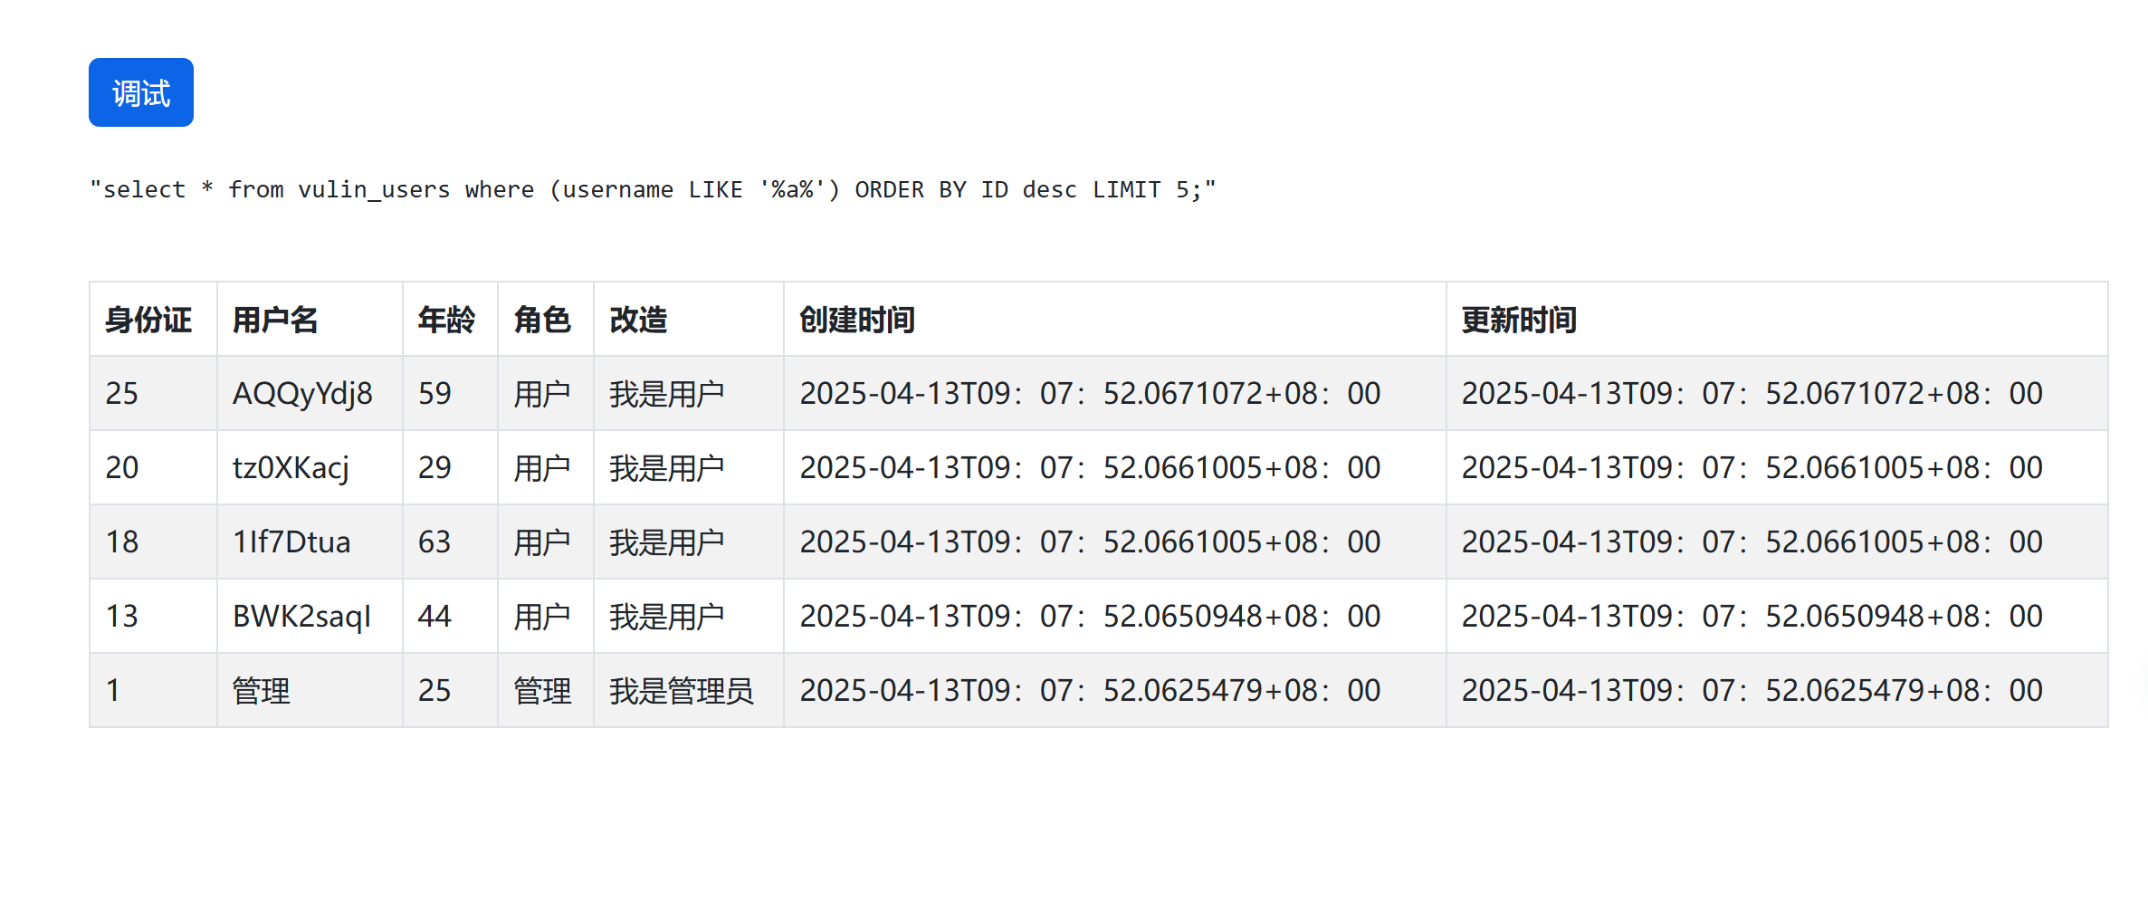
Task: Click the username cell BWK2saqI
Action: coord(301,616)
